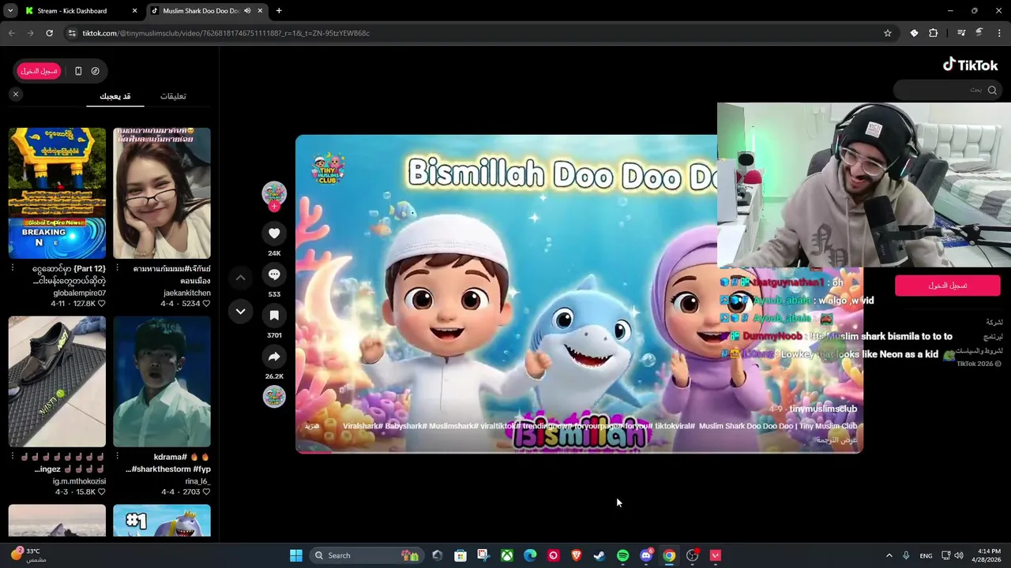Open options menu for kdrama video
Viewport: 1011px width, 568px height.
click(117, 456)
